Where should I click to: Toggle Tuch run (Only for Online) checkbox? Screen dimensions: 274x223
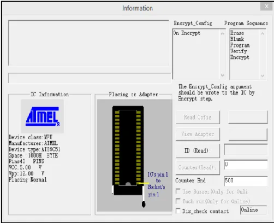pyautogui.click(x=178, y=201)
